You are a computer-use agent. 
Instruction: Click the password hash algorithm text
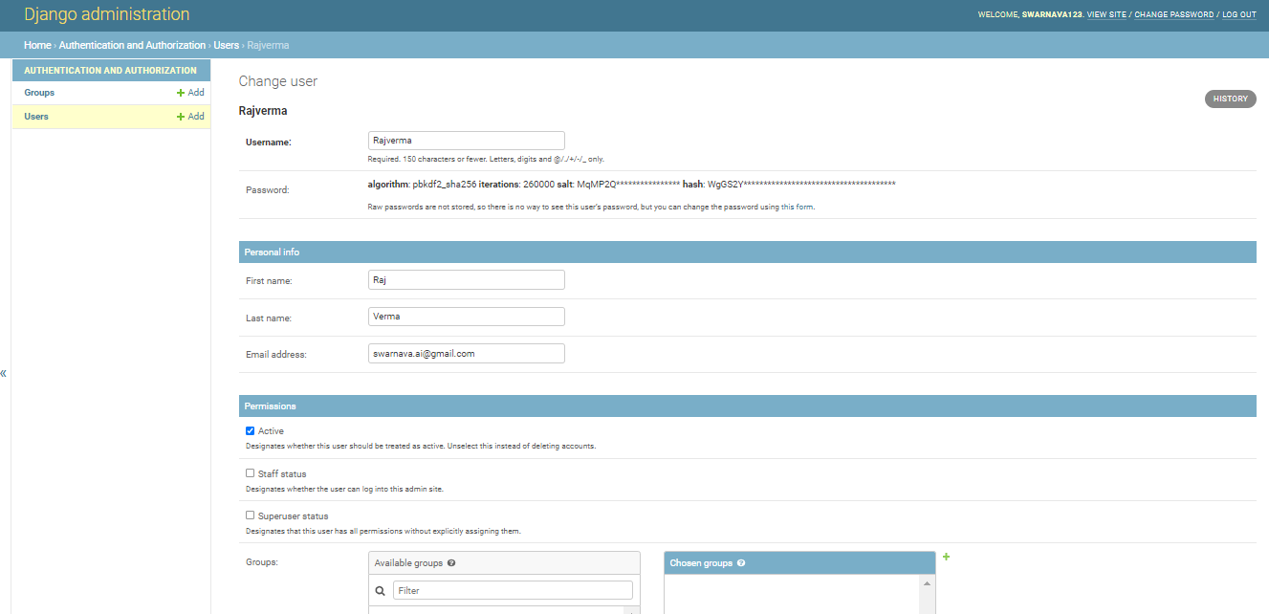pos(422,184)
